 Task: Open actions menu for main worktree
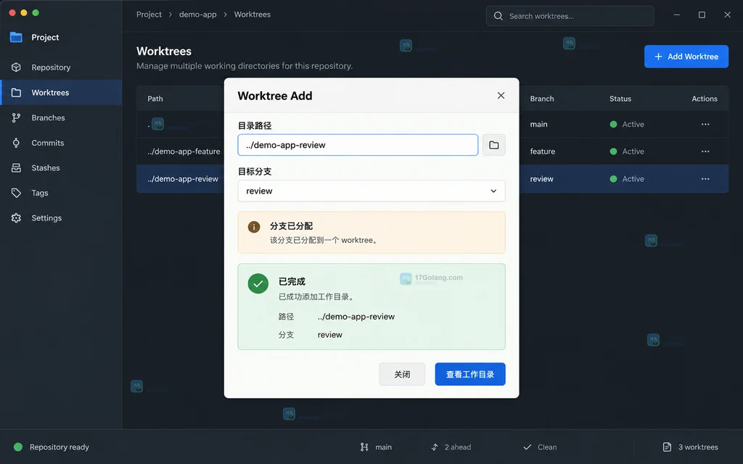coord(705,124)
